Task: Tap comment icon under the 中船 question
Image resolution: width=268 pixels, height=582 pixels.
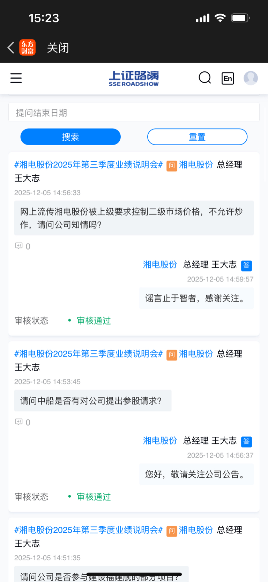Action: click(19, 422)
